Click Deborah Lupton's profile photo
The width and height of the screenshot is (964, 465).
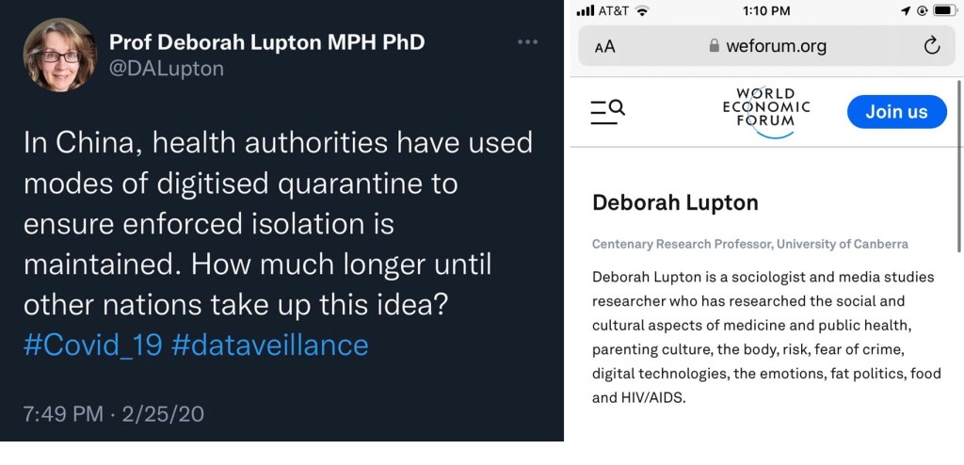(59, 55)
